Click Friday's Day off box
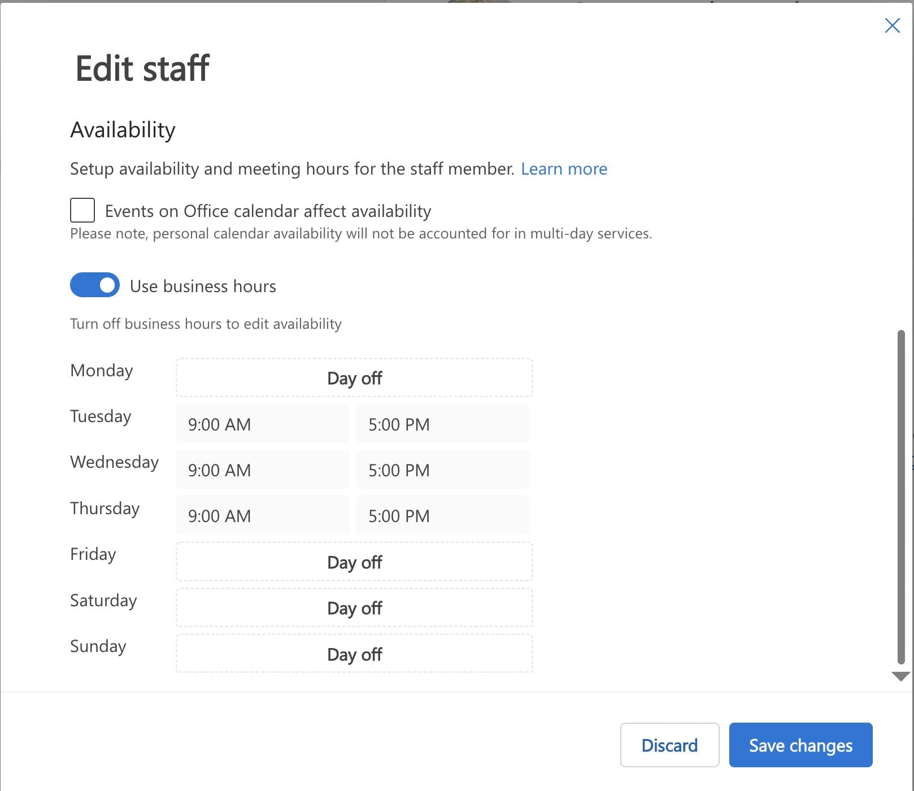This screenshot has height=791, width=914. click(354, 562)
